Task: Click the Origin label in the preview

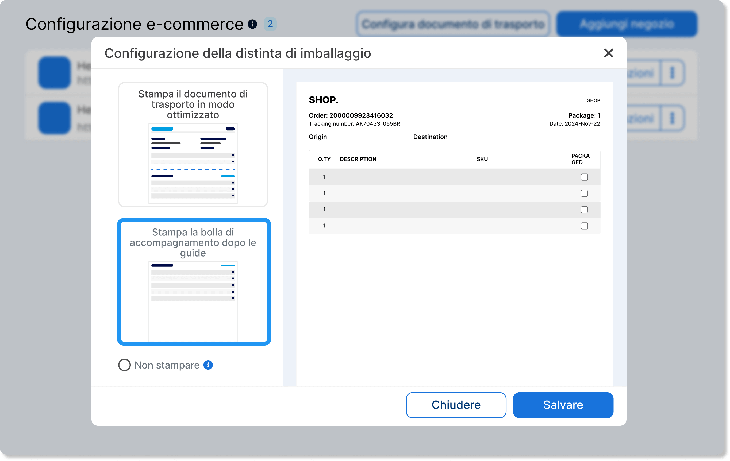Action: (x=318, y=137)
